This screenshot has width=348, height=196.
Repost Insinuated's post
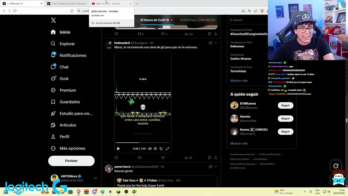(x=139, y=158)
